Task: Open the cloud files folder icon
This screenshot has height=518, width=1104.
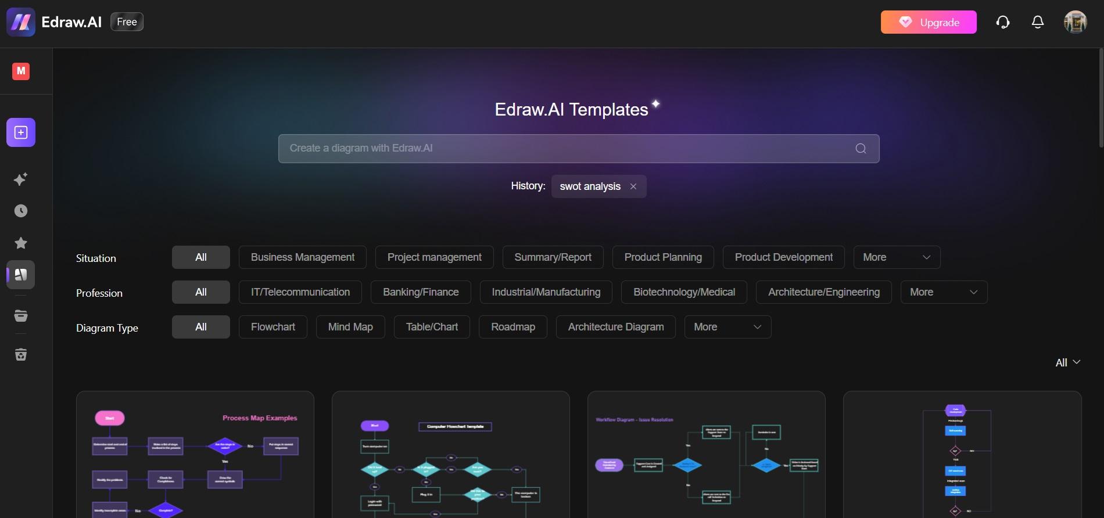Action: click(x=21, y=315)
